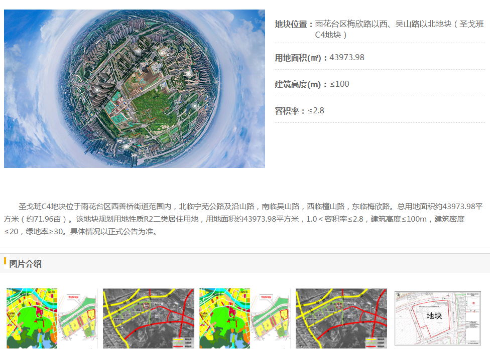Click the 43973.98 value beside the 用地面积 label
The height and width of the screenshot is (354, 490).
(x=347, y=58)
